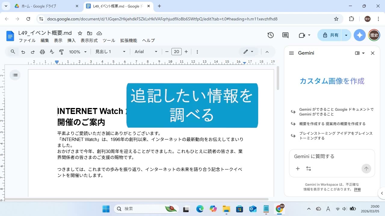The height and width of the screenshot is (216, 385).
Task: Open 表示 menu
Action: click(58, 40)
